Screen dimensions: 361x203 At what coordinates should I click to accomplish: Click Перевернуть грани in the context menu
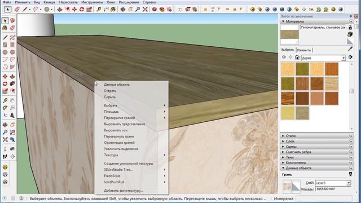[131, 136]
